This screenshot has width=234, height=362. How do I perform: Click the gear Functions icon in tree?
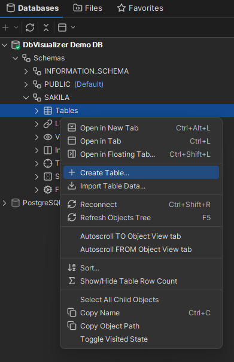coord(48,190)
